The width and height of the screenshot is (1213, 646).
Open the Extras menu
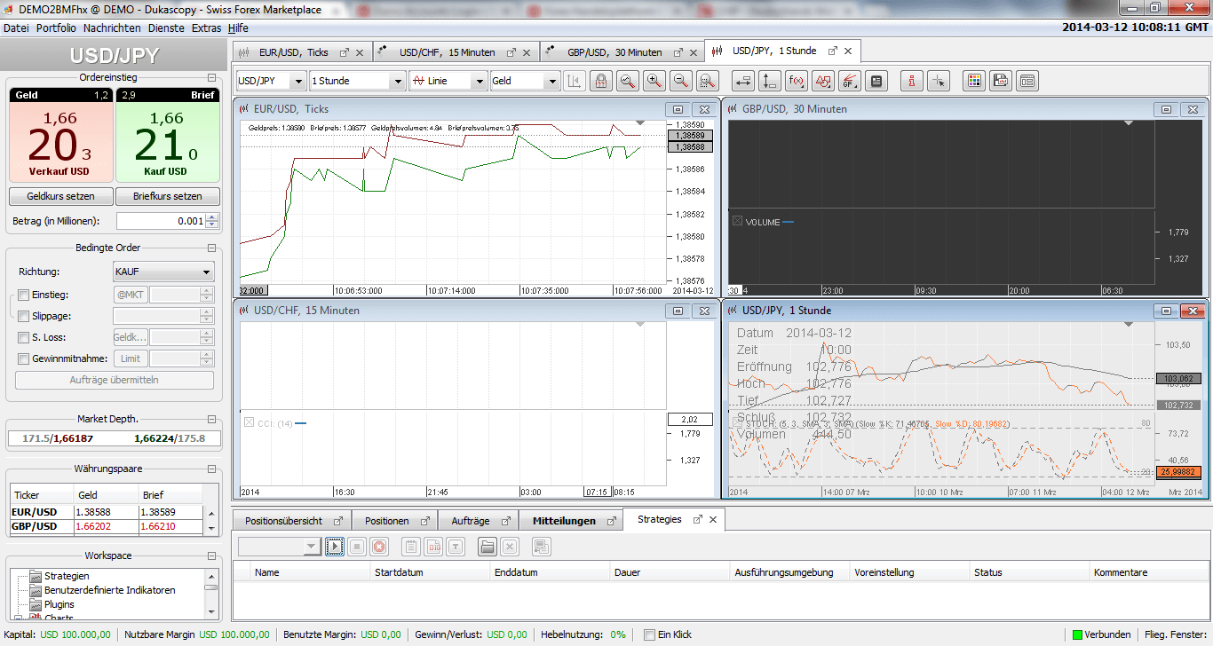(x=206, y=28)
